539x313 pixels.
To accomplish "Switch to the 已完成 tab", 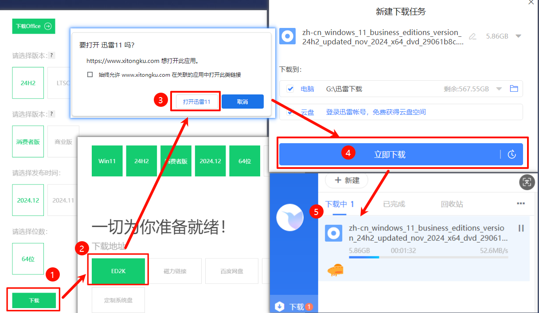I will [394, 204].
